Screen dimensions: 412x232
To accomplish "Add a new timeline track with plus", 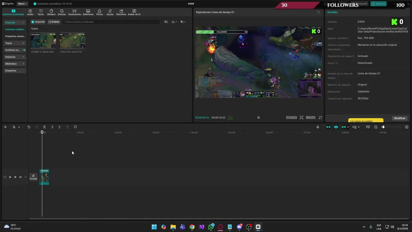I will (5, 127).
